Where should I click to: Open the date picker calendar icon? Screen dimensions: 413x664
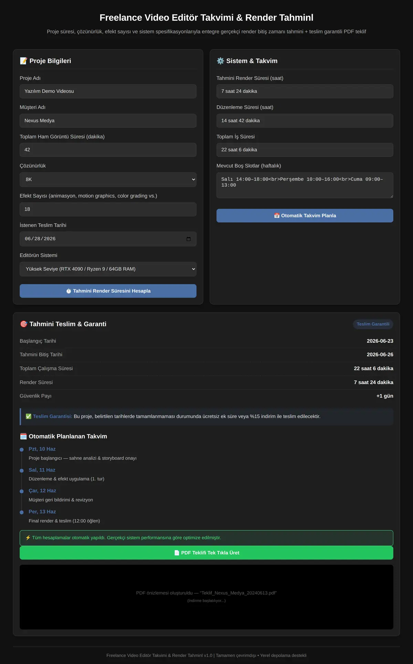click(189, 239)
